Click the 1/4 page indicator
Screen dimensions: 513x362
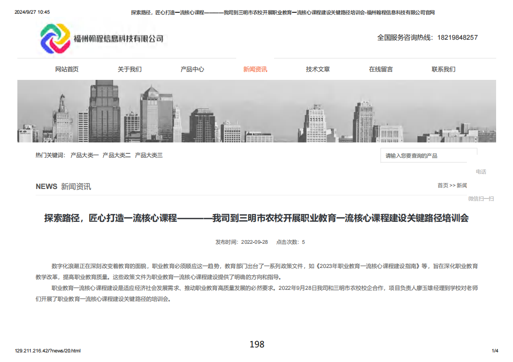[x=495, y=351]
